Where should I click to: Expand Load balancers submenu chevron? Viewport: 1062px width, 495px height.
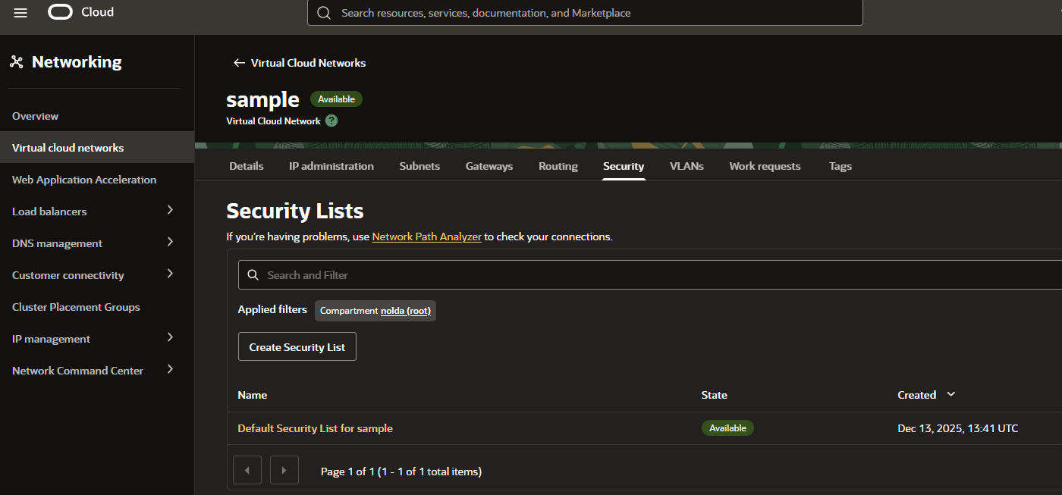[170, 210]
